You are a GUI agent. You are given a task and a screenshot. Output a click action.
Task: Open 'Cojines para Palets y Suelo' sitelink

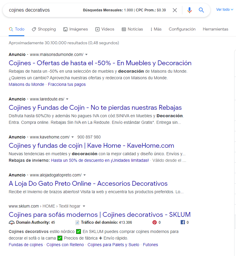(113, 245)
